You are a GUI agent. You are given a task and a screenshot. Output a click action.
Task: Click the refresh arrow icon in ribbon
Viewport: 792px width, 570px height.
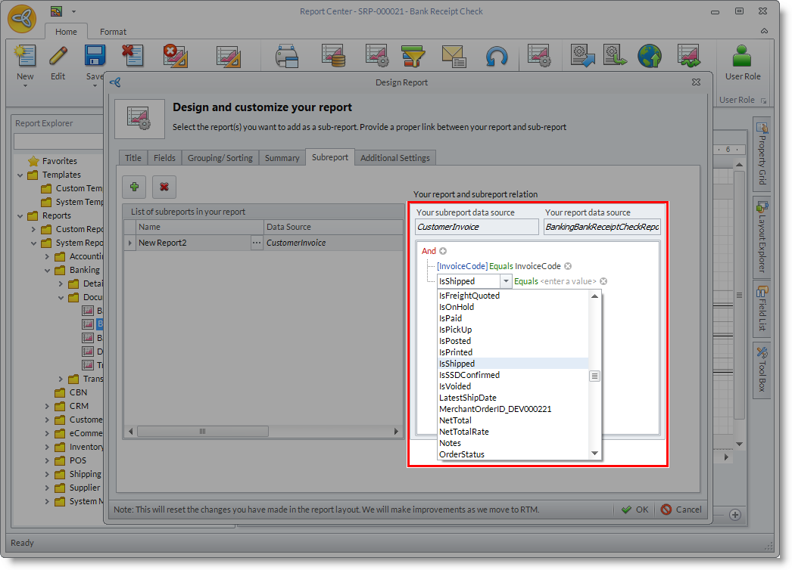click(497, 57)
